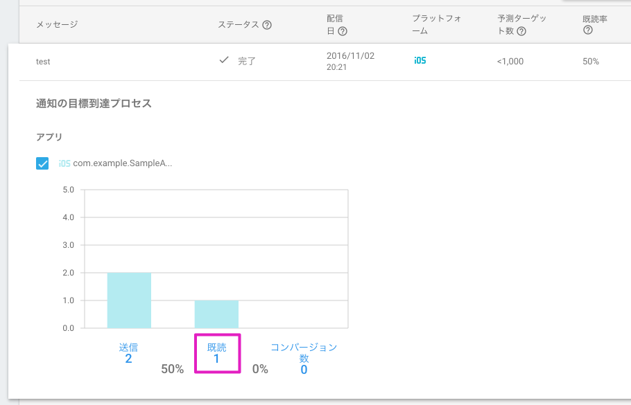Click the 送信 label under the chart

128,347
